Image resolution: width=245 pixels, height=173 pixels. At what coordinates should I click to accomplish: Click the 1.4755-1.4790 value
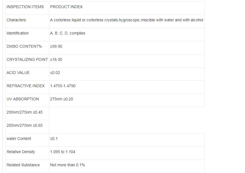tap(63, 86)
